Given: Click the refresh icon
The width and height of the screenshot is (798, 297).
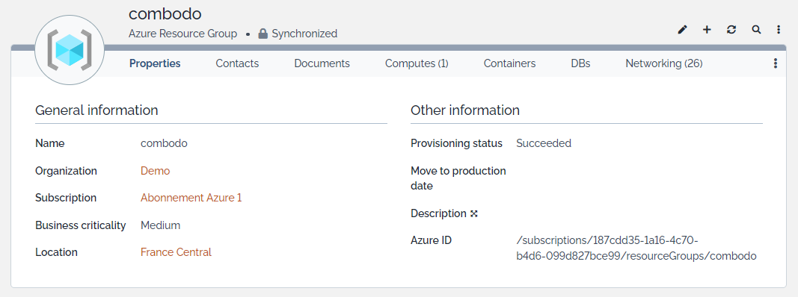Looking at the screenshot, I should point(731,30).
